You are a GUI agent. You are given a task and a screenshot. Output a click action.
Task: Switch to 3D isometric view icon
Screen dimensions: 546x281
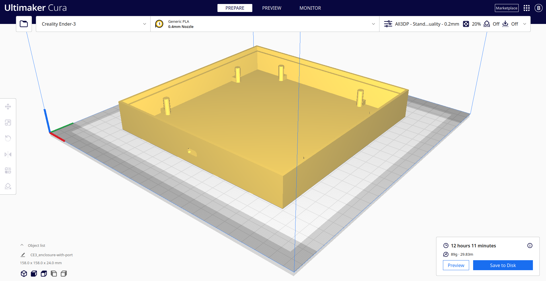click(x=24, y=274)
